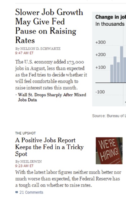Screen dimensions: 126x198
Task: Click the 9:23 AM ET timestamp
Action: click(24, 166)
